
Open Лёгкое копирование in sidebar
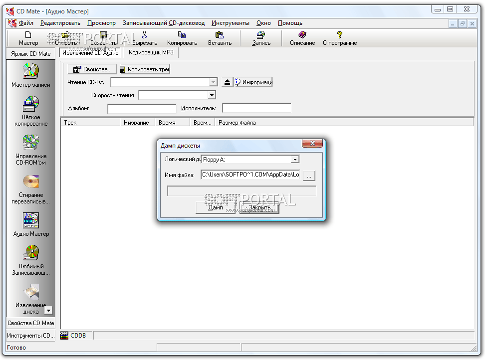[x=30, y=111]
